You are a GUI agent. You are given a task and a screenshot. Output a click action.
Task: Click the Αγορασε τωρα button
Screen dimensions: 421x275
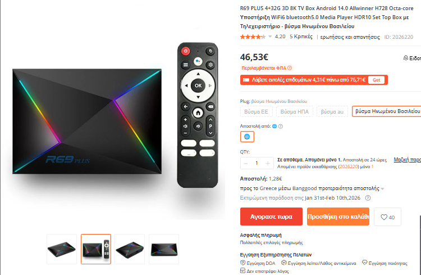(x=271, y=217)
